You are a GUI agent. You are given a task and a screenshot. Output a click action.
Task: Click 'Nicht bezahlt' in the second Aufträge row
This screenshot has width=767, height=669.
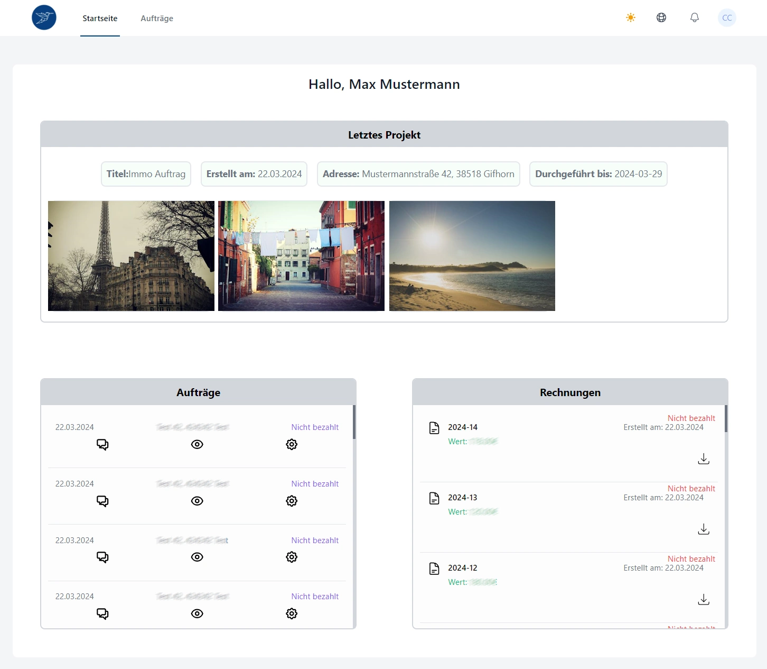315,484
